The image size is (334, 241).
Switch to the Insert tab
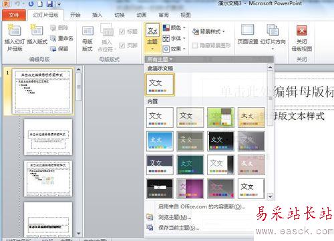coord(98,15)
